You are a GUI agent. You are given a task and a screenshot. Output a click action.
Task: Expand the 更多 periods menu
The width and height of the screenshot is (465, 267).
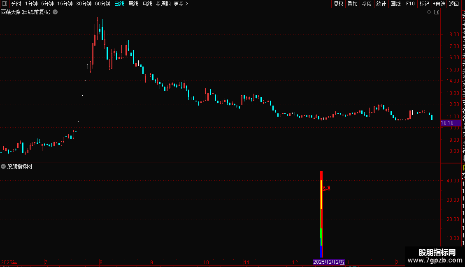tap(181, 4)
